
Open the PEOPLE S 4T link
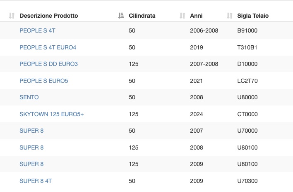[37, 30]
